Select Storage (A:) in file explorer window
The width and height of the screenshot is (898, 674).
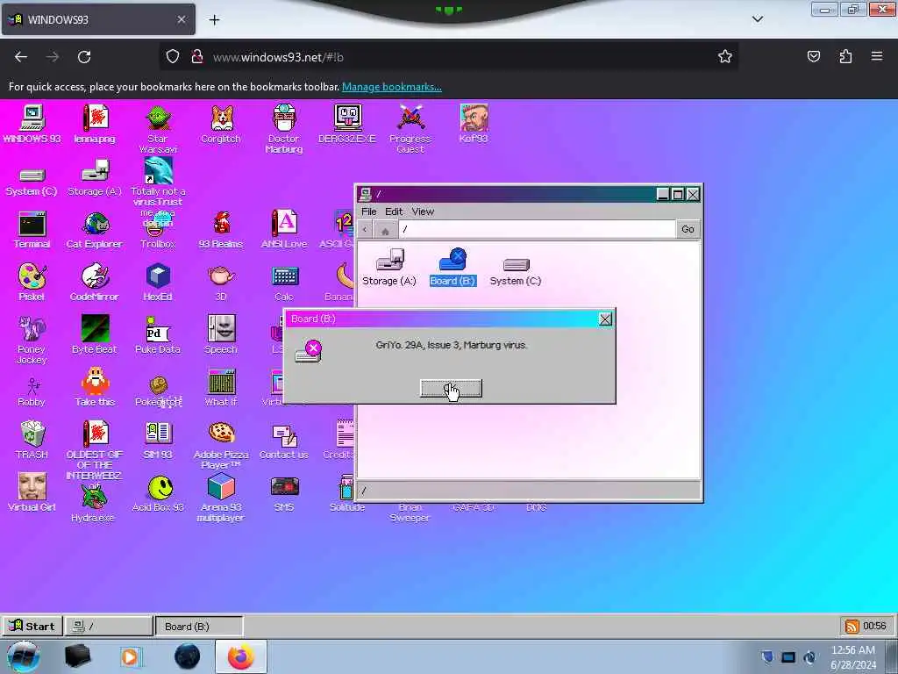[x=389, y=267]
